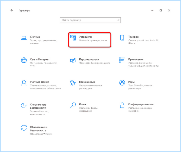Screen dimensions: 181x152
Task: Select the 'Учетные записи' heading
Action: point(39,82)
